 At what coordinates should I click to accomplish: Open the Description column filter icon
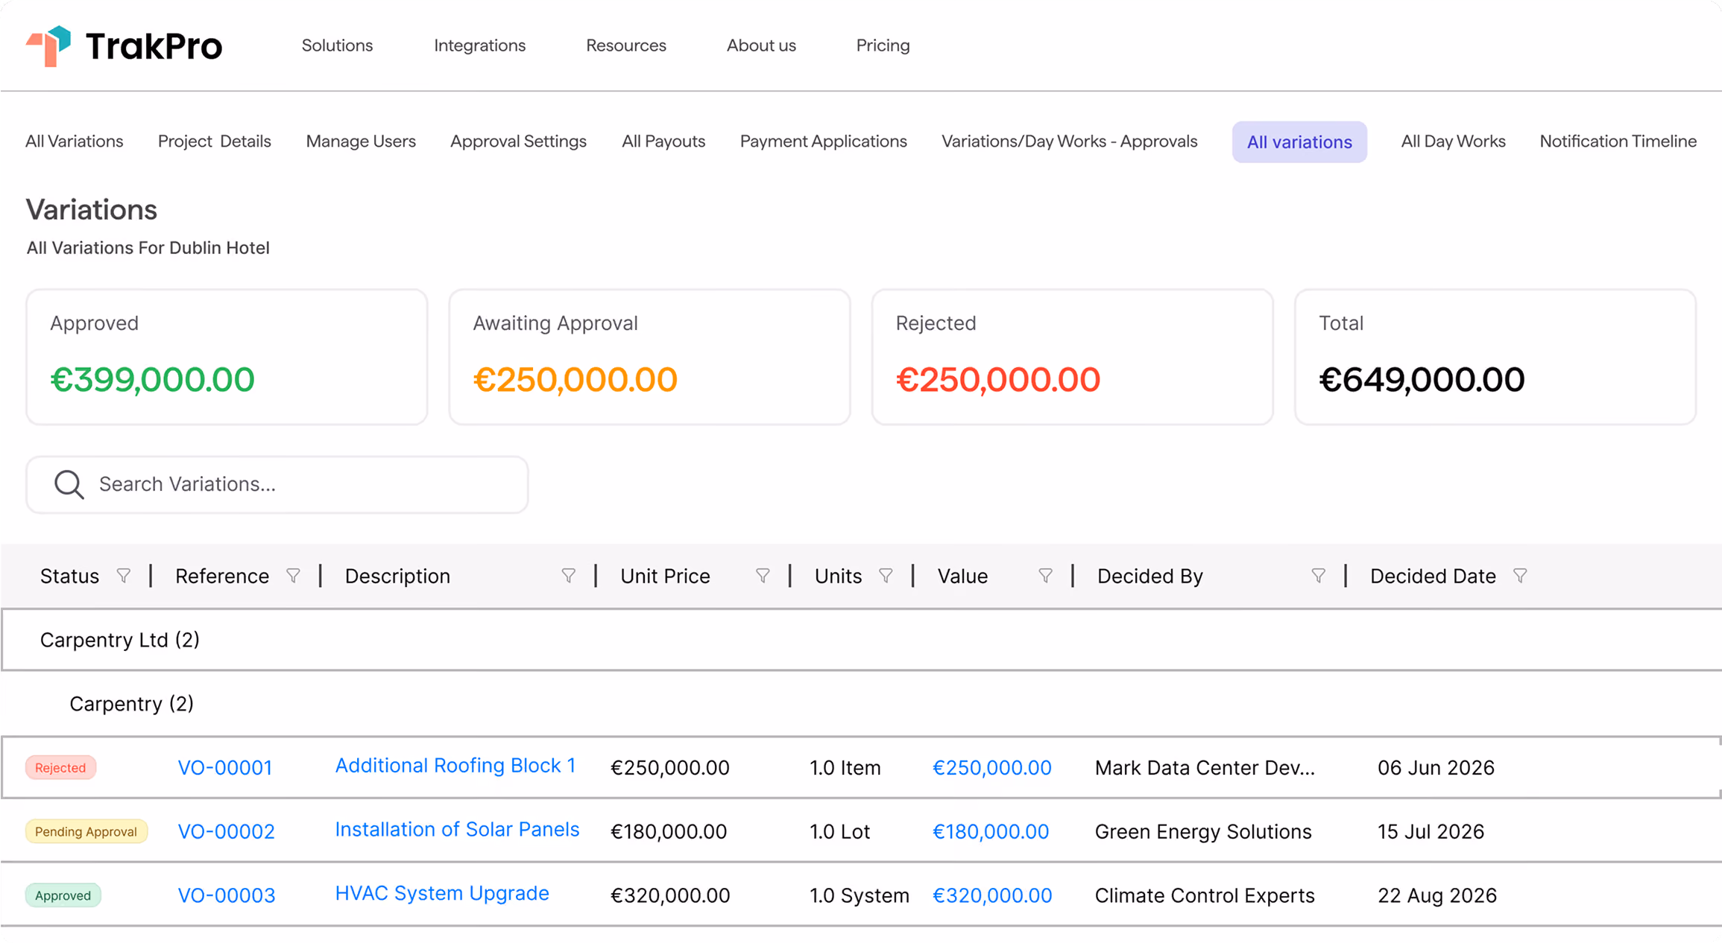point(568,576)
